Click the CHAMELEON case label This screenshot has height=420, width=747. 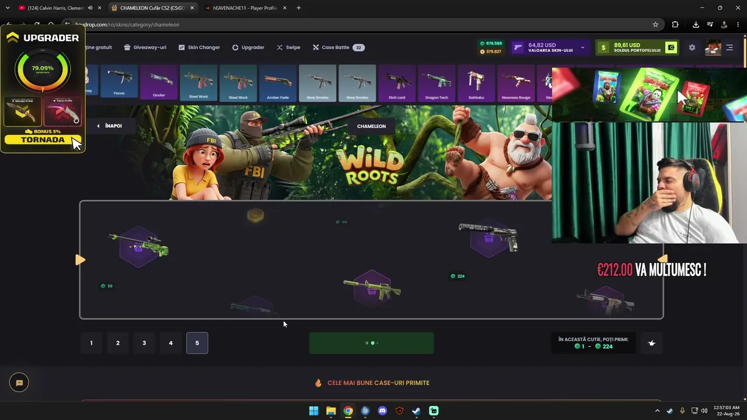pyautogui.click(x=371, y=126)
